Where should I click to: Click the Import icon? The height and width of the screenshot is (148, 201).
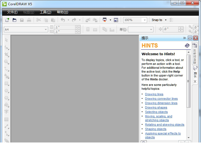pos(88,20)
